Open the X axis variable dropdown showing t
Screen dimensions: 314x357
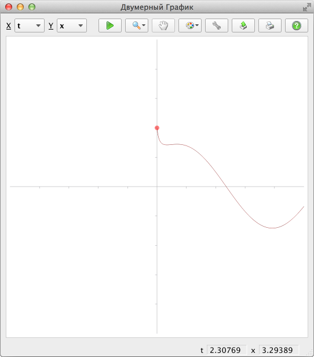click(x=30, y=25)
